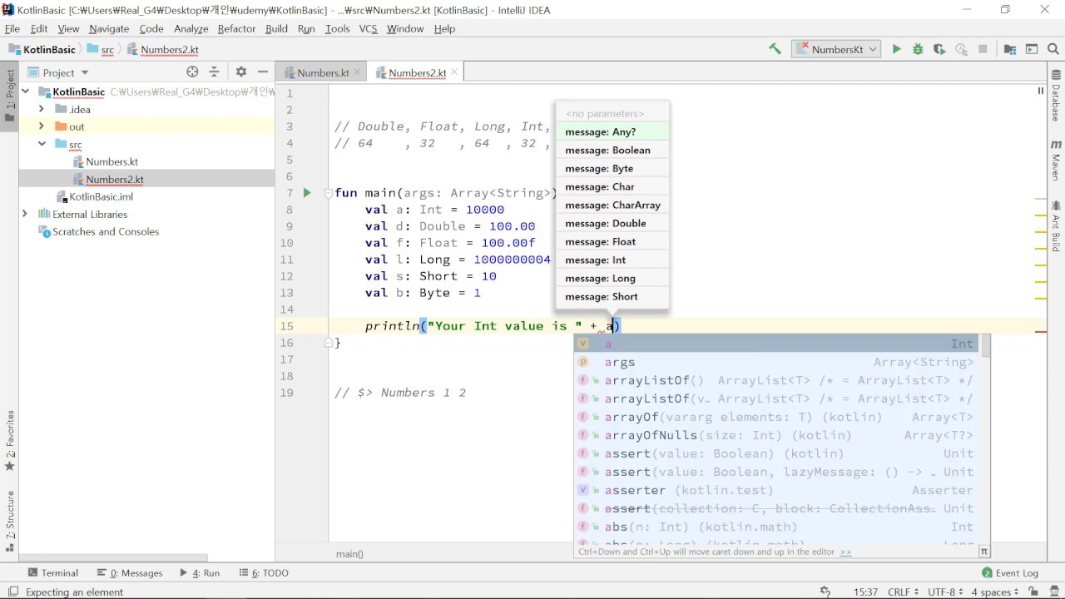The height and width of the screenshot is (599, 1065).
Task: Choose 'asserter' completion suggestion
Action: coord(776,490)
